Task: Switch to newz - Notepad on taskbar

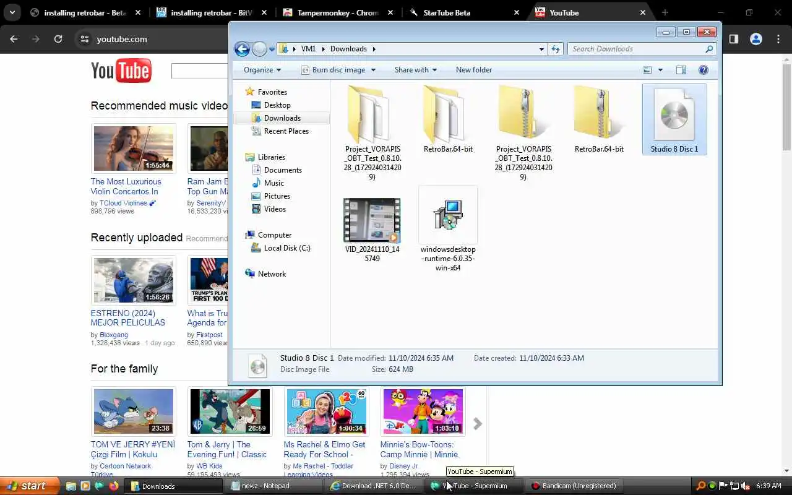Action: [x=272, y=486]
